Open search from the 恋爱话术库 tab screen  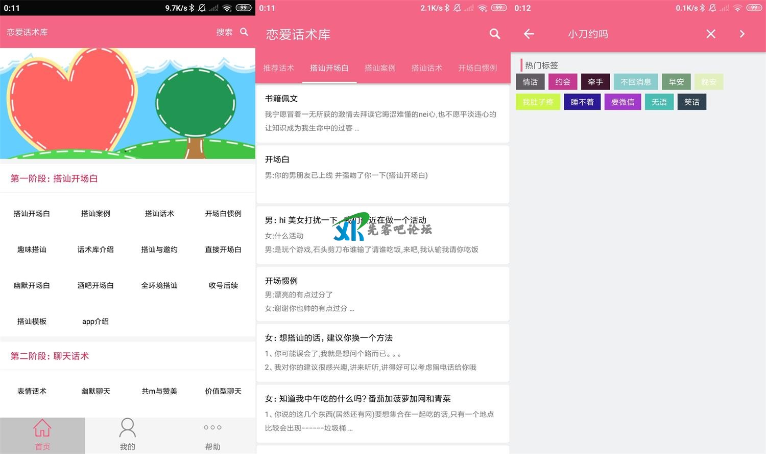[x=494, y=34]
